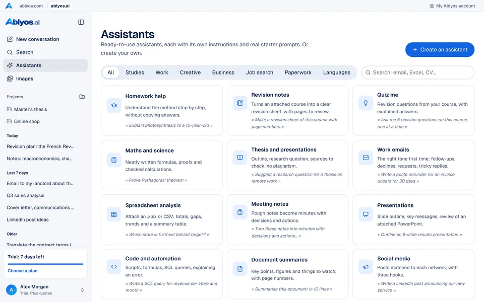Click the Assistants sparkle icon in sidebar
This screenshot has width=484, height=302.
[10, 65]
